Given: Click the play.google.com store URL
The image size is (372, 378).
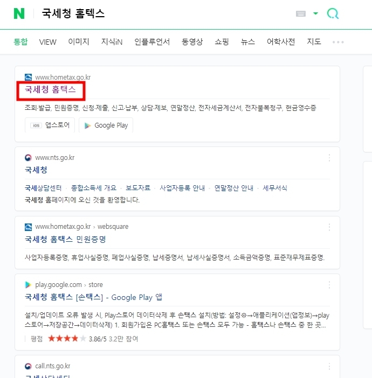Looking at the screenshot, I should [69, 285].
